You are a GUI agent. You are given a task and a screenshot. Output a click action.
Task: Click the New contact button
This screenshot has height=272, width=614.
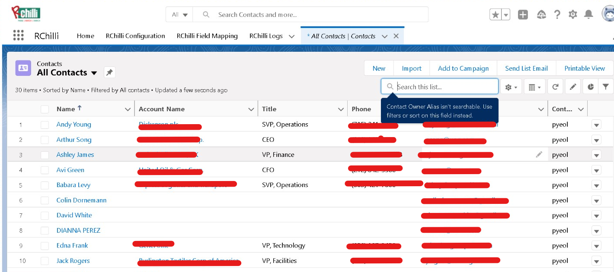click(379, 68)
